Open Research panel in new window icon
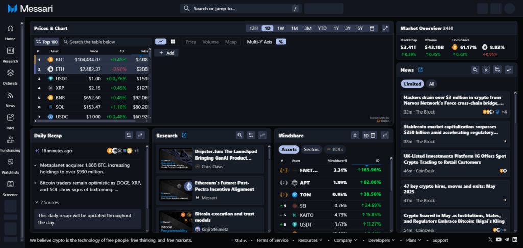The width and height of the screenshot is (523, 248). coord(184,136)
